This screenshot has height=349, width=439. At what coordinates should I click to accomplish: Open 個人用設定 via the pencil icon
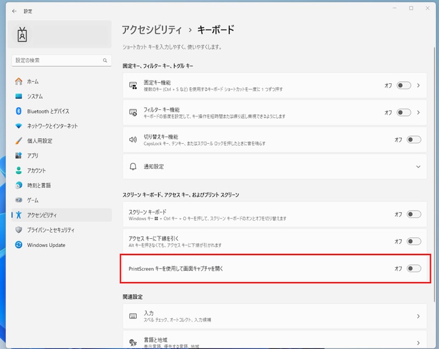18,140
